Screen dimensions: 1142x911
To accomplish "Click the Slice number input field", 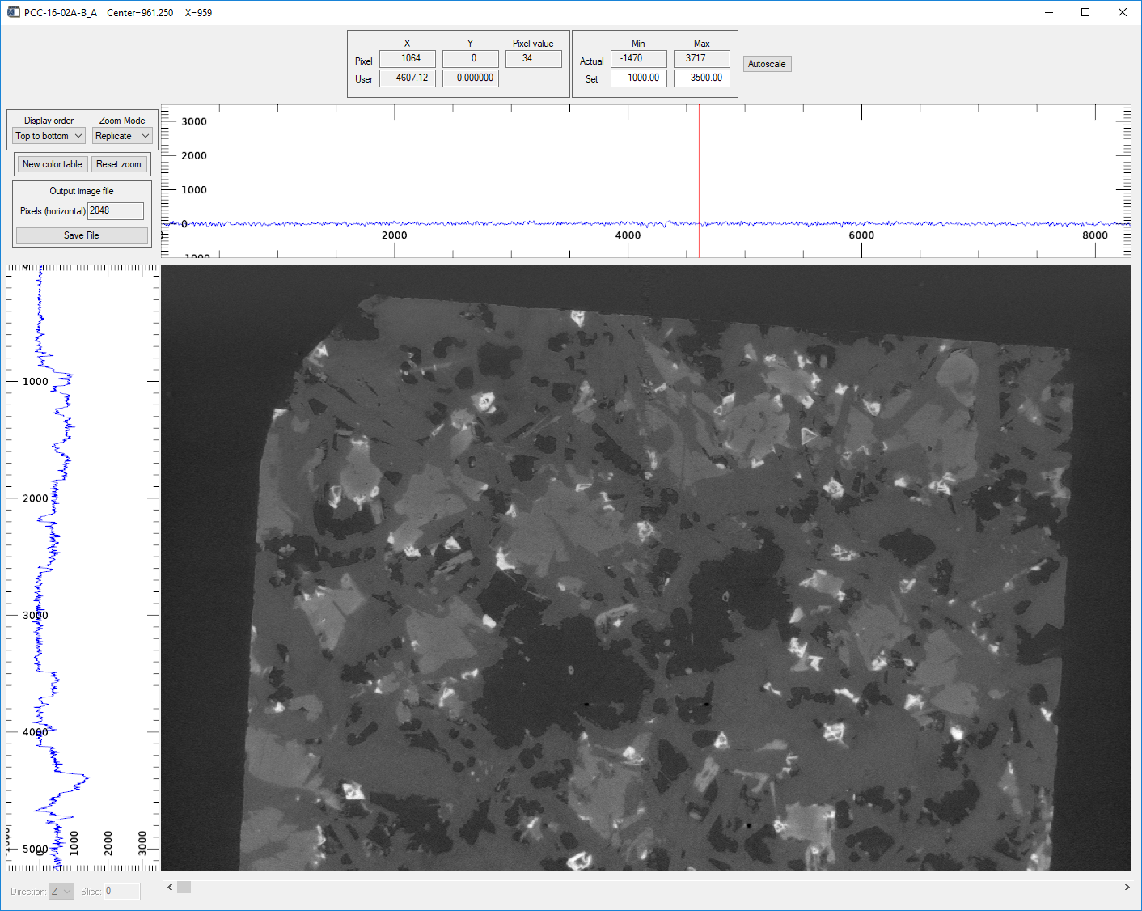I will 122,892.
